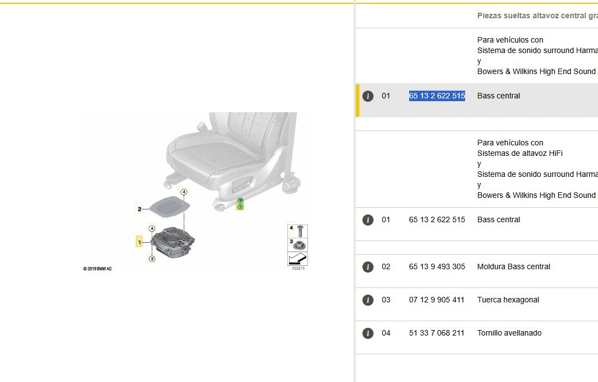Open info icon for unhighlighted Bass central row
The image size is (598, 382).
pyautogui.click(x=368, y=220)
